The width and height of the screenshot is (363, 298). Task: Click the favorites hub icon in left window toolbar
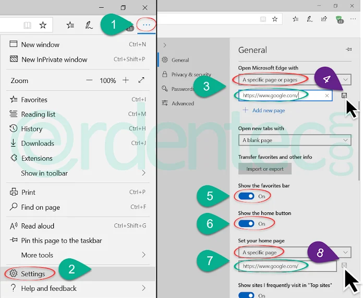coord(70,25)
